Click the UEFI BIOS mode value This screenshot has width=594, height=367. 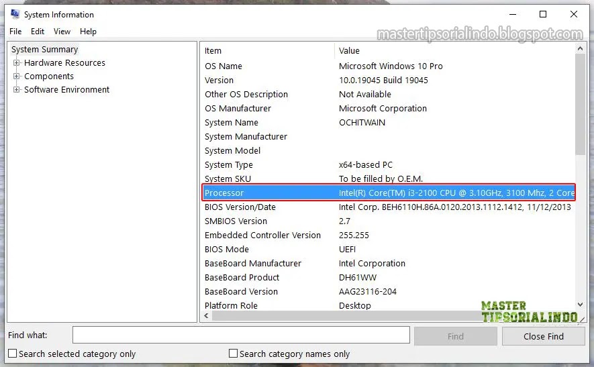coord(347,249)
